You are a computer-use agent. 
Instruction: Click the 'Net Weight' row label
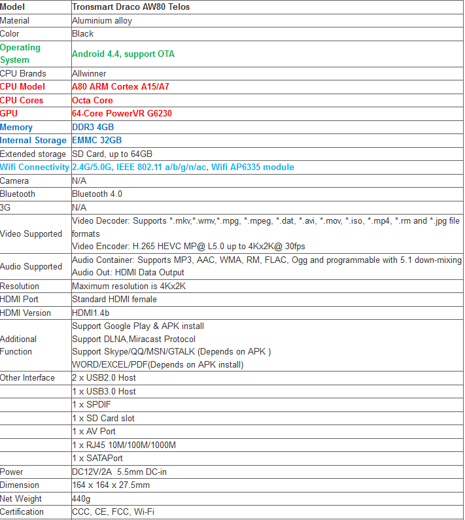click(20, 499)
